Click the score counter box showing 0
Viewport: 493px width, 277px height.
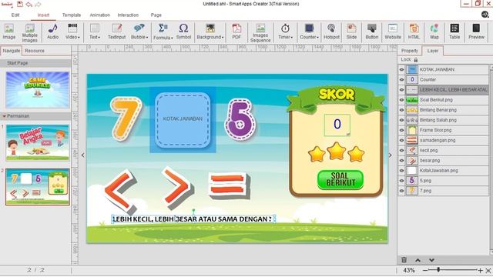pyautogui.click(x=337, y=125)
